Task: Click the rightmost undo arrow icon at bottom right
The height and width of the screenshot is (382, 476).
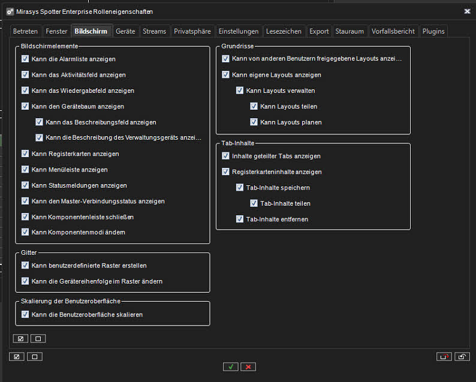Action: (462, 357)
